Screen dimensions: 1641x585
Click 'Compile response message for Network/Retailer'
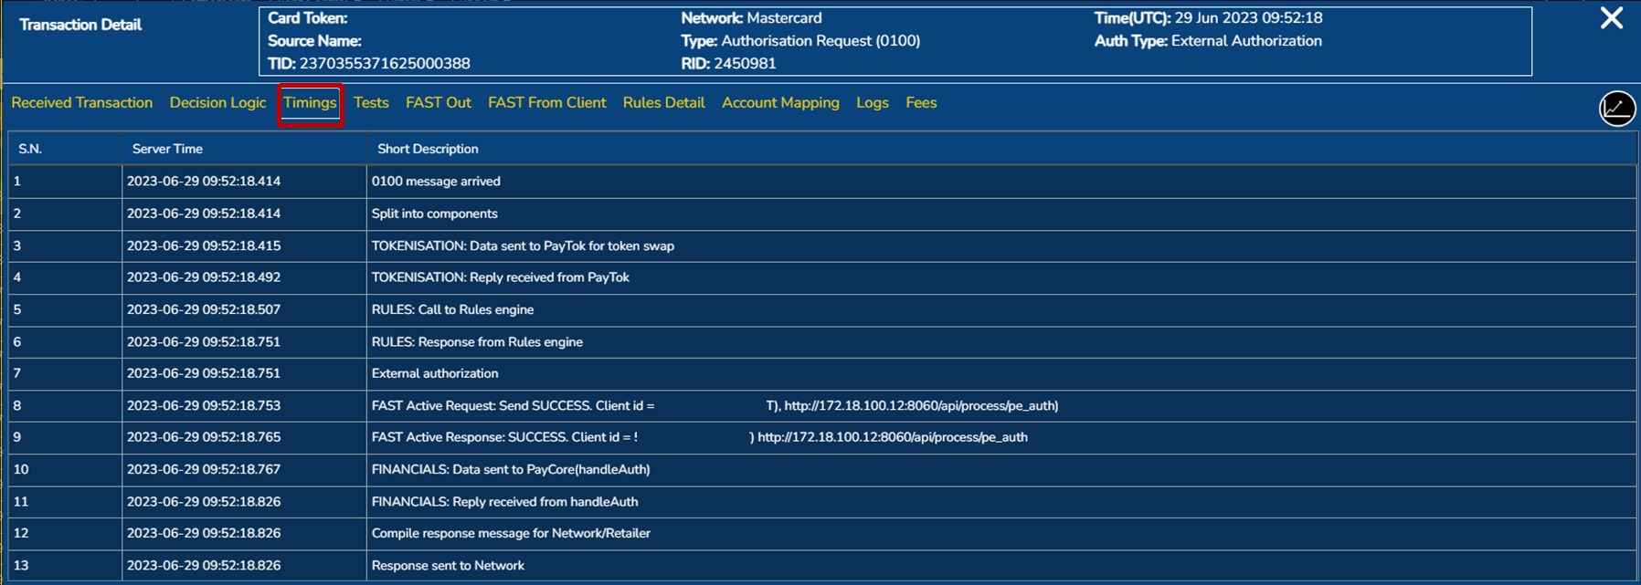pos(511,533)
